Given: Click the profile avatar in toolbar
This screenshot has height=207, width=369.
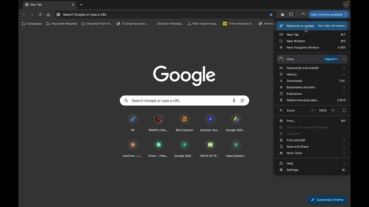Looking at the screenshot, I should (303, 15).
